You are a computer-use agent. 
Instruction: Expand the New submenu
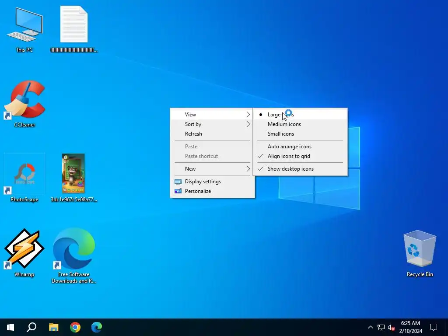pyautogui.click(x=212, y=169)
